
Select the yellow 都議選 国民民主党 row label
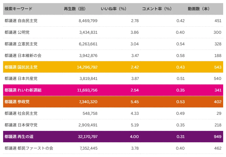(x=21, y=67)
